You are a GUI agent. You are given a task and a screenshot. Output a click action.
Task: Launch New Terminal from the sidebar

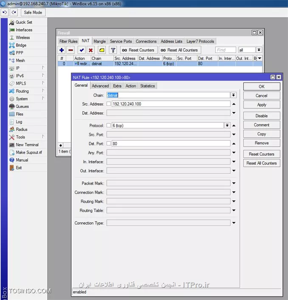click(27, 144)
